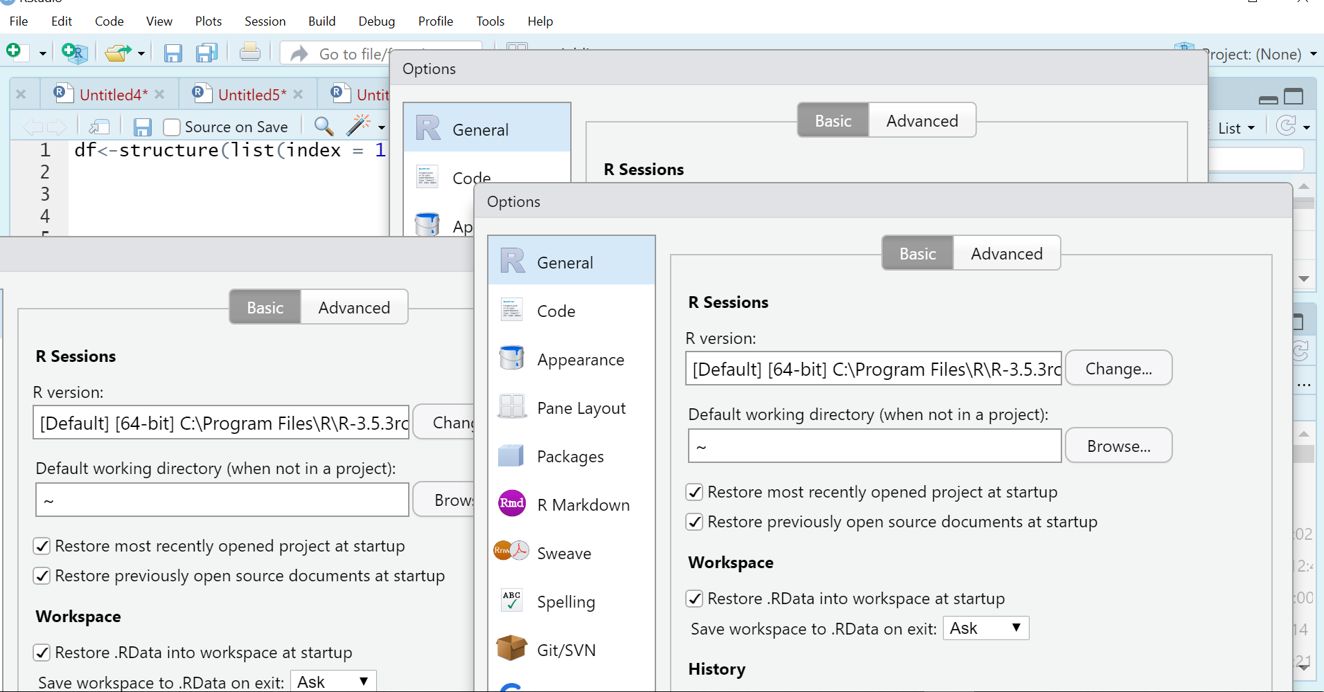Select the Pane Layout settings icon

[x=511, y=407]
